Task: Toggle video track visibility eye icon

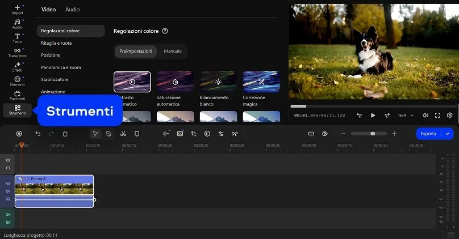Action: (8, 183)
